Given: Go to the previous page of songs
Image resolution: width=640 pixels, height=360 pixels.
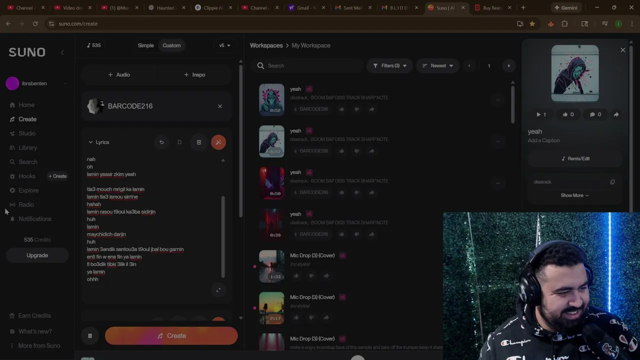Looking at the screenshot, I should 469,66.
